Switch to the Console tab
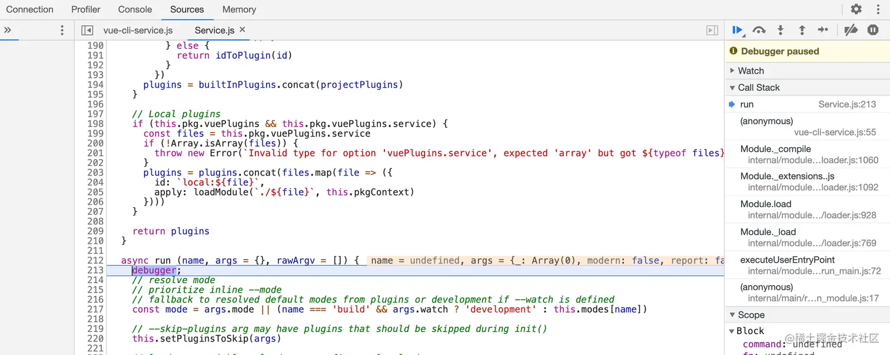 point(135,9)
